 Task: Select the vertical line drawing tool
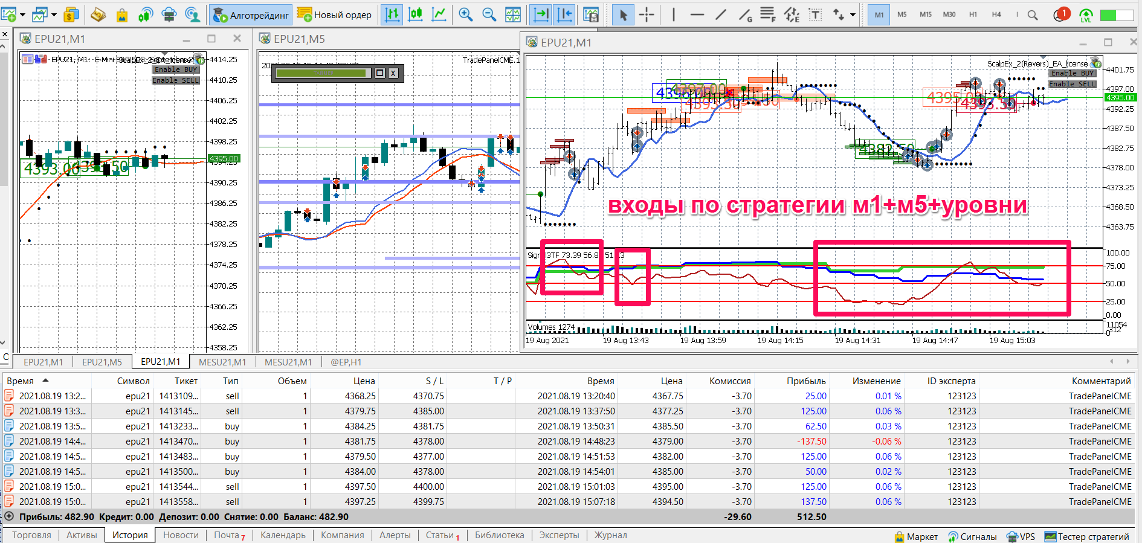tap(673, 14)
